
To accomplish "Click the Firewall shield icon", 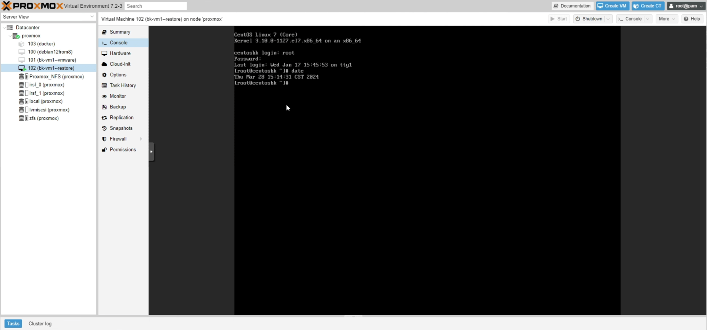I will (104, 139).
